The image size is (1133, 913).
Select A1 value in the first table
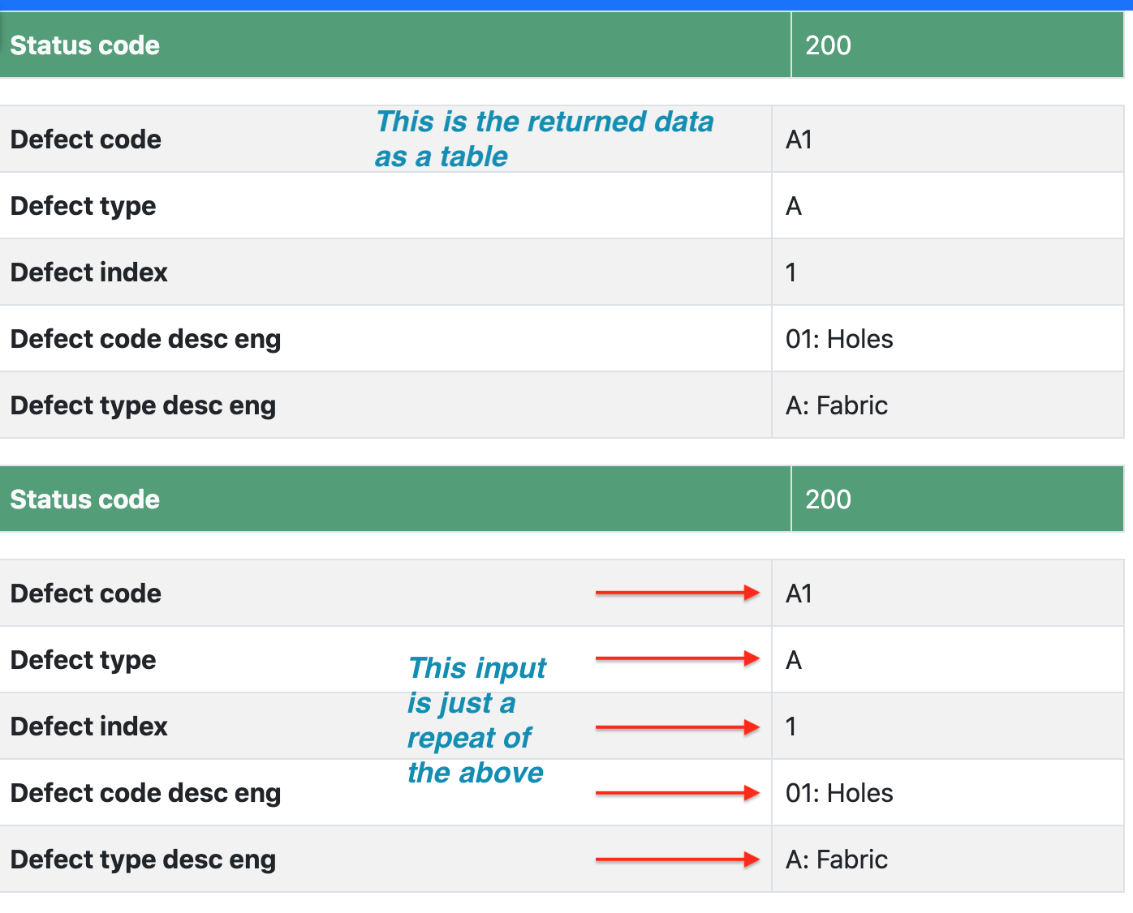pos(799,139)
